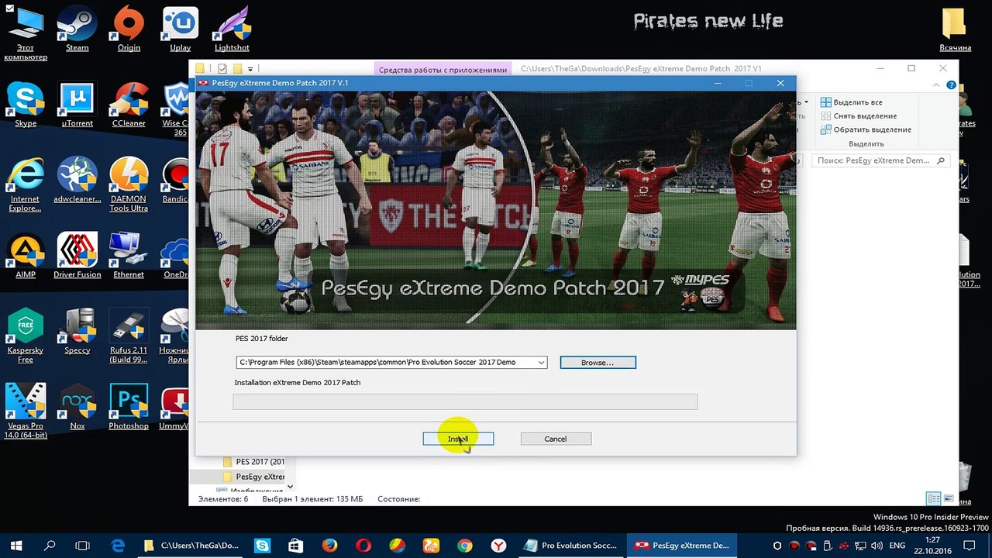Click the Explorer search field 'Поиск: PesEgy eXtreme Dem...'
The width and height of the screenshot is (992, 558).
click(880, 160)
